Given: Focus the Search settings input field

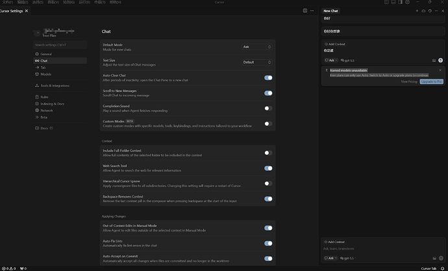Looking at the screenshot, I should [60, 45].
